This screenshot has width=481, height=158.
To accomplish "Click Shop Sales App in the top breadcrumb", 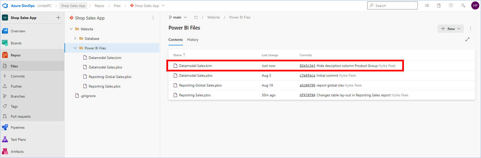I will click(x=73, y=5).
